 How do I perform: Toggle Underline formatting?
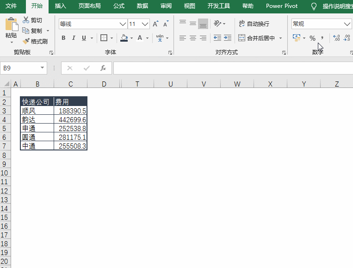click(84, 38)
